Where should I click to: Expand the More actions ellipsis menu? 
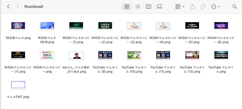coord(216,7)
